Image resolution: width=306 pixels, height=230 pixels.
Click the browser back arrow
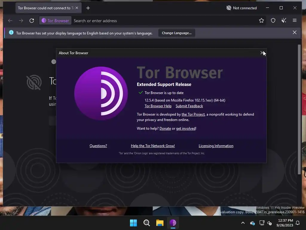10,21
